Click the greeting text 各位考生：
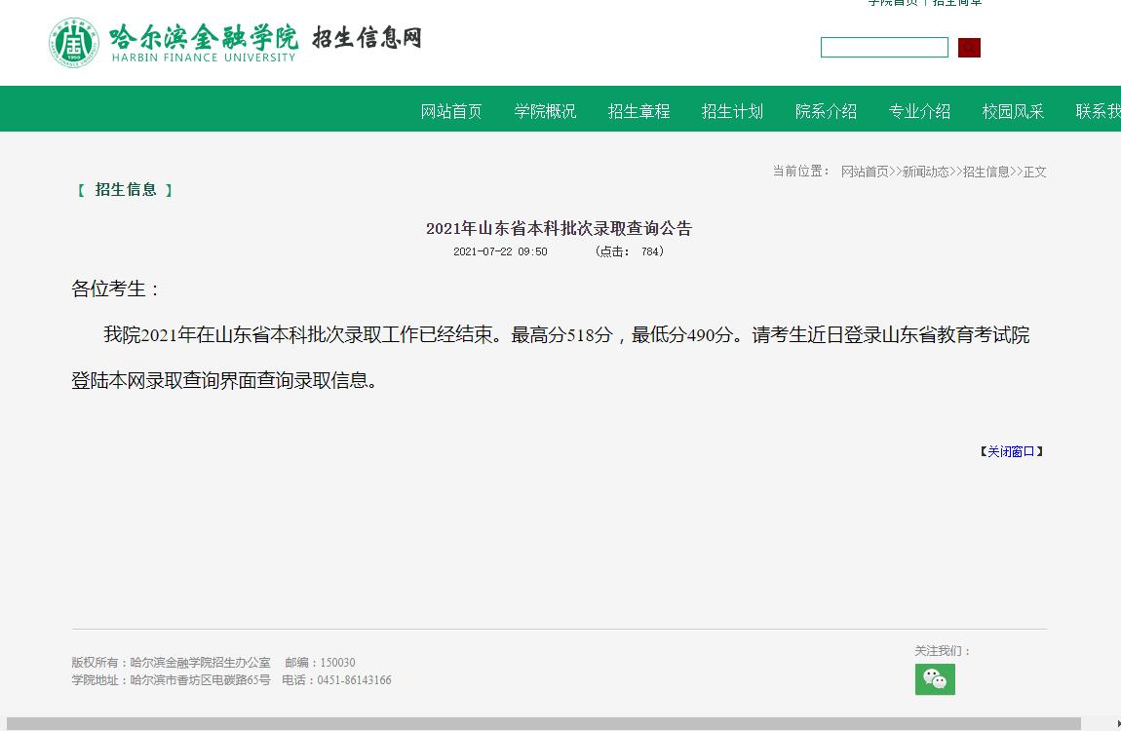1121x731 pixels. tap(117, 289)
